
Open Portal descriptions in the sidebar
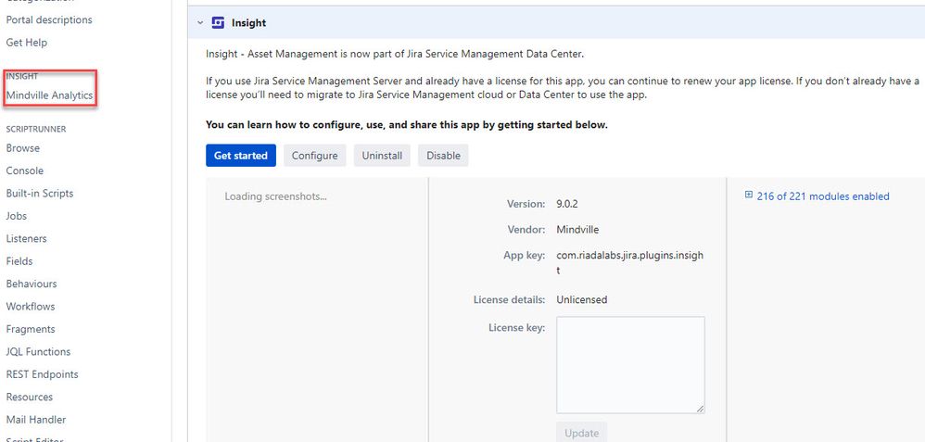[49, 19]
